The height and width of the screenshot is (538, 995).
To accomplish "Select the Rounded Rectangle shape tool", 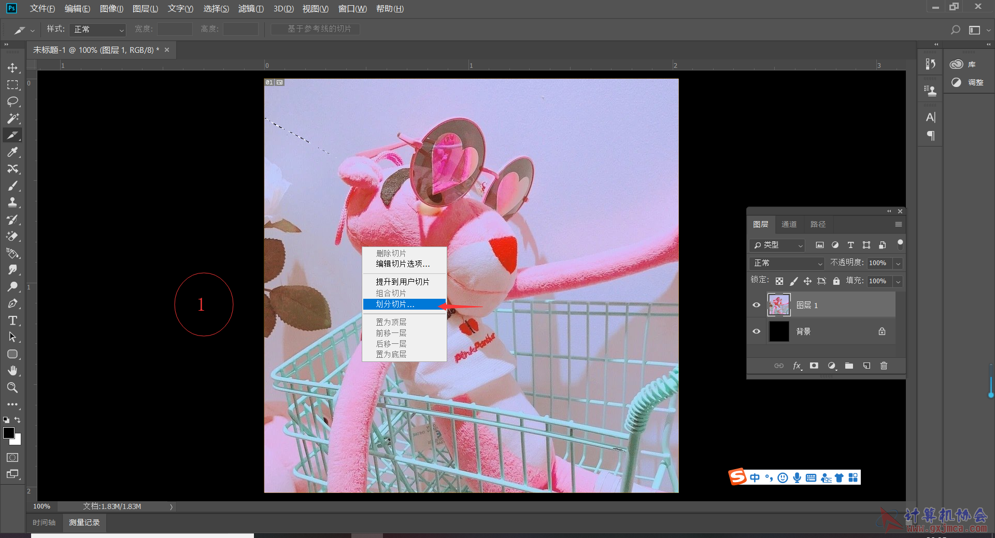I will tap(12, 354).
